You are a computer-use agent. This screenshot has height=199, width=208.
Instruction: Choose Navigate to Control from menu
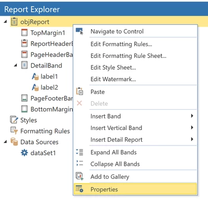(135, 31)
